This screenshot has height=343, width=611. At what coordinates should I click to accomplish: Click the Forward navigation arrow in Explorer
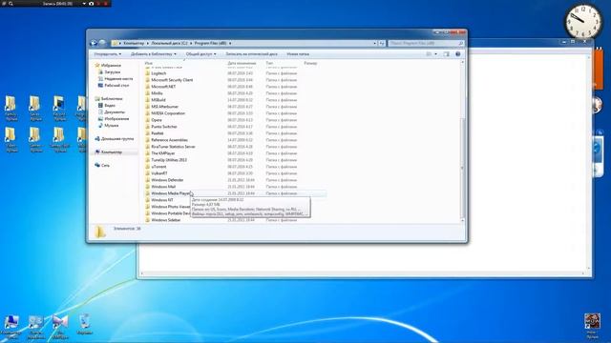(102, 43)
